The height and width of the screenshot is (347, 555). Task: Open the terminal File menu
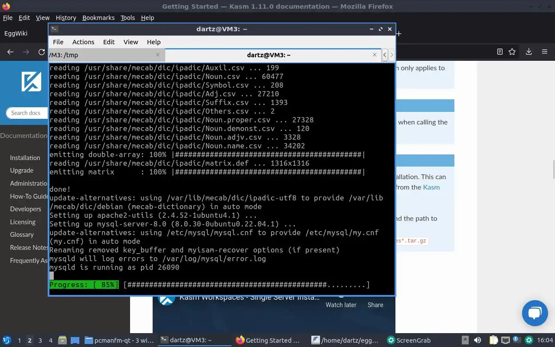58,42
